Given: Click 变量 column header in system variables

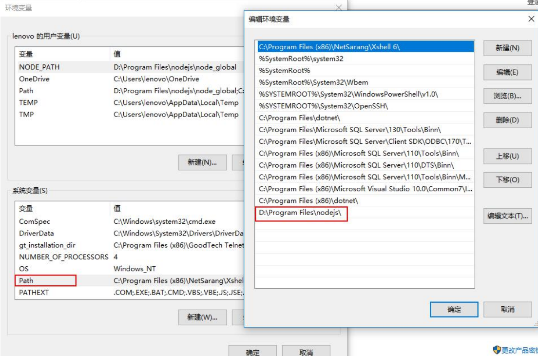Looking at the screenshot, I should pos(63,208).
